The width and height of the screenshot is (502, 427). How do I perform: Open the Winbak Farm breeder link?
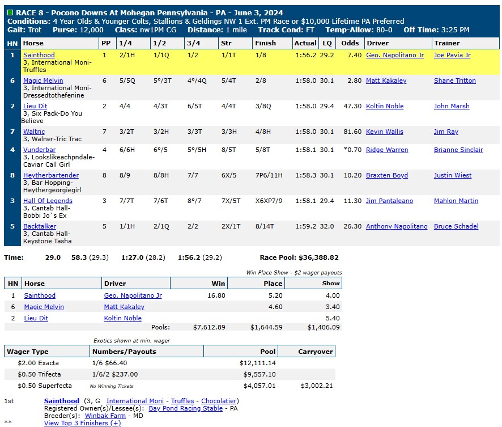[105, 416]
